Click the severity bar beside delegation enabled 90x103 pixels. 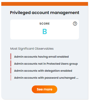pos(11,70)
